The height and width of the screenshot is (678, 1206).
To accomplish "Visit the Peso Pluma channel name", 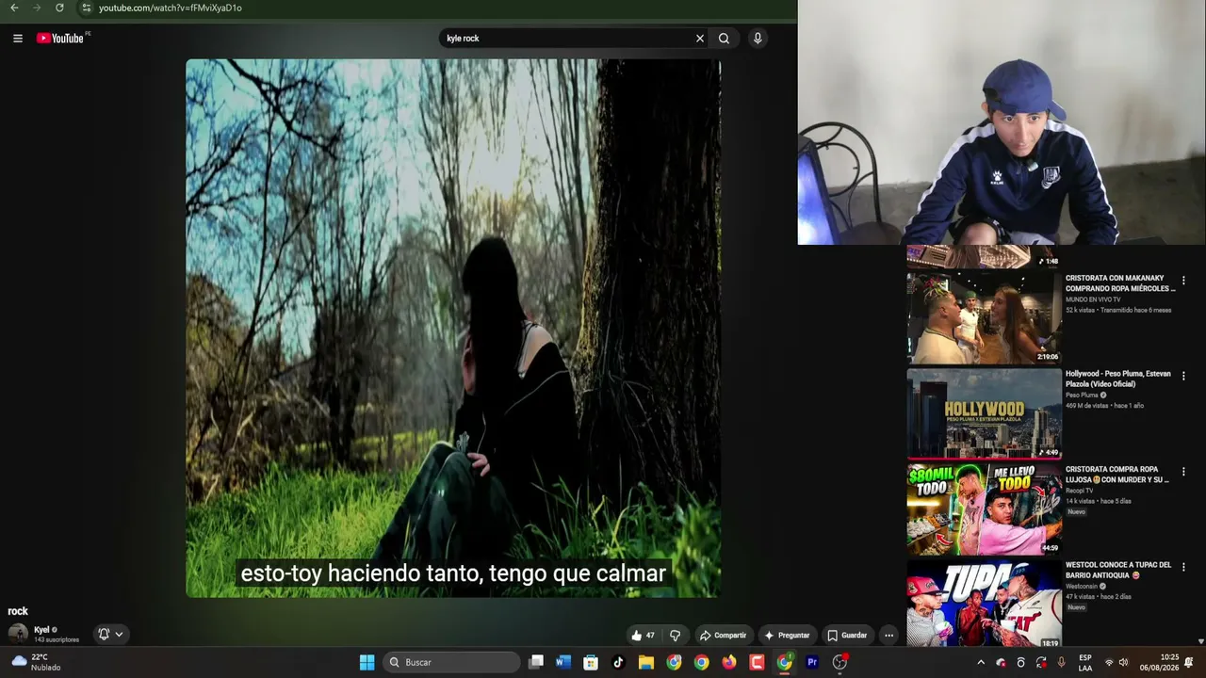I will pyautogui.click(x=1083, y=395).
